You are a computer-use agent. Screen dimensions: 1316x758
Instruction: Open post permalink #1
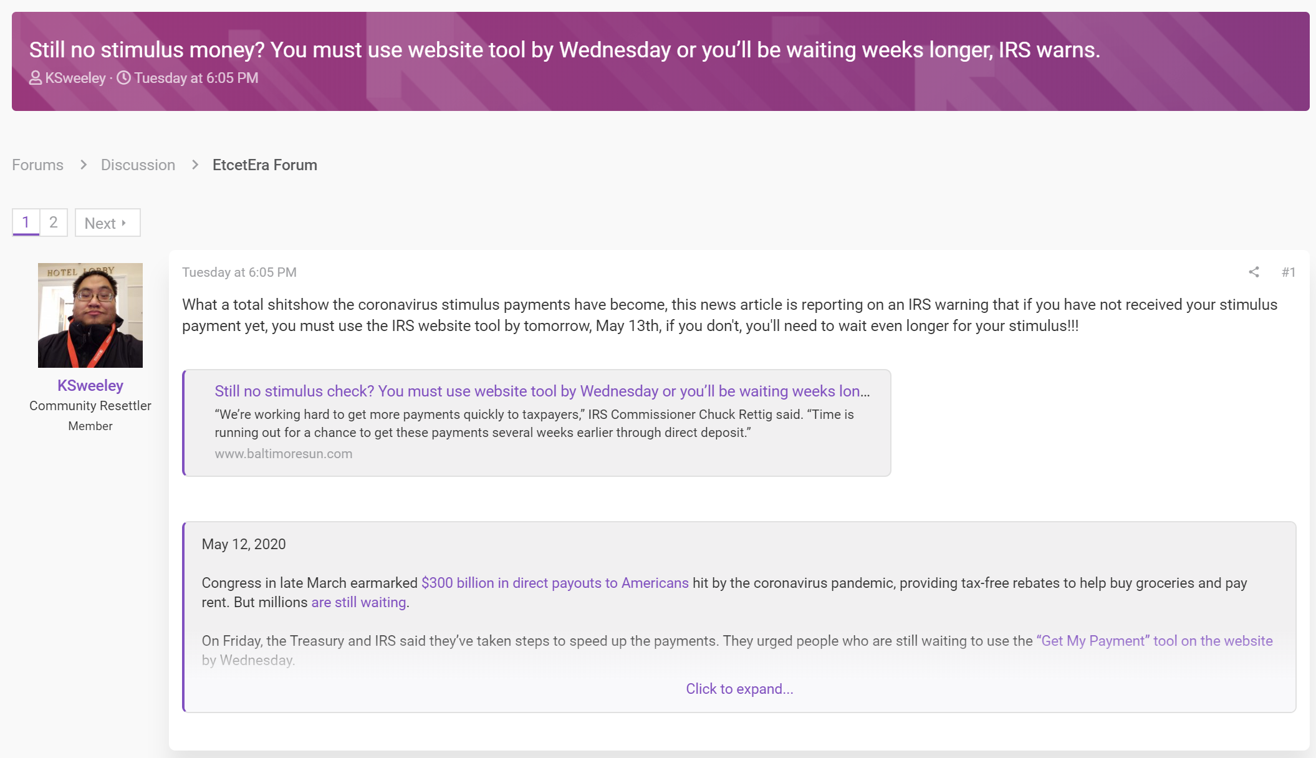pyautogui.click(x=1289, y=272)
